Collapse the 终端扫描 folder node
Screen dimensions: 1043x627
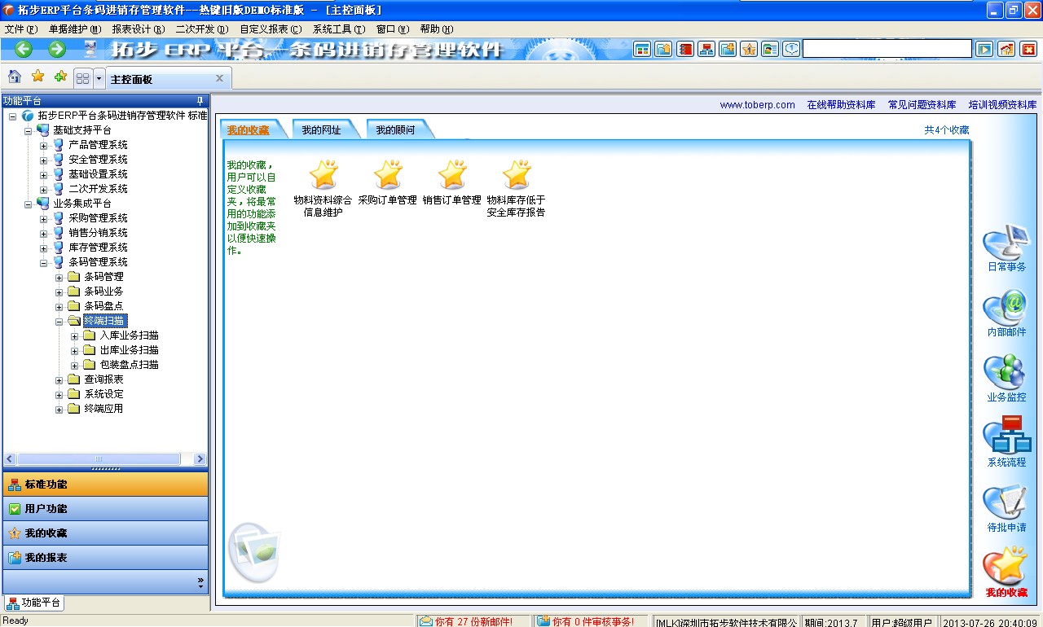tap(59, 321)
